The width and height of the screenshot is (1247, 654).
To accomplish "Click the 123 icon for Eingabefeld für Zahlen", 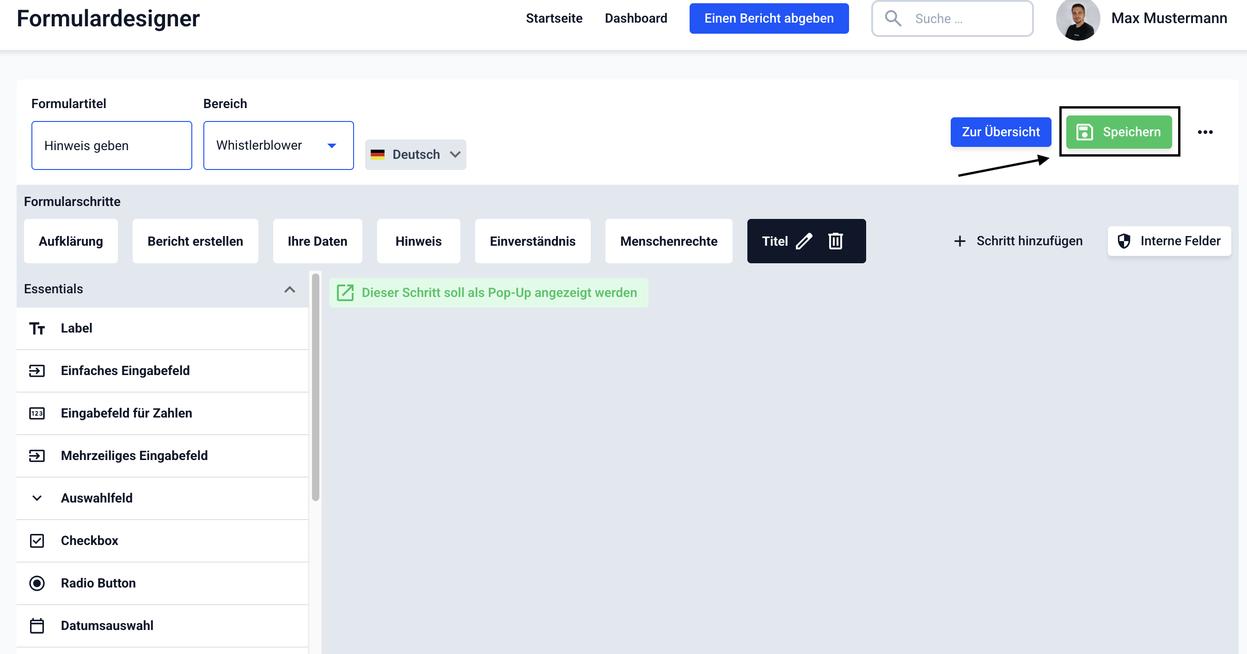I will (x=37, y=413).
